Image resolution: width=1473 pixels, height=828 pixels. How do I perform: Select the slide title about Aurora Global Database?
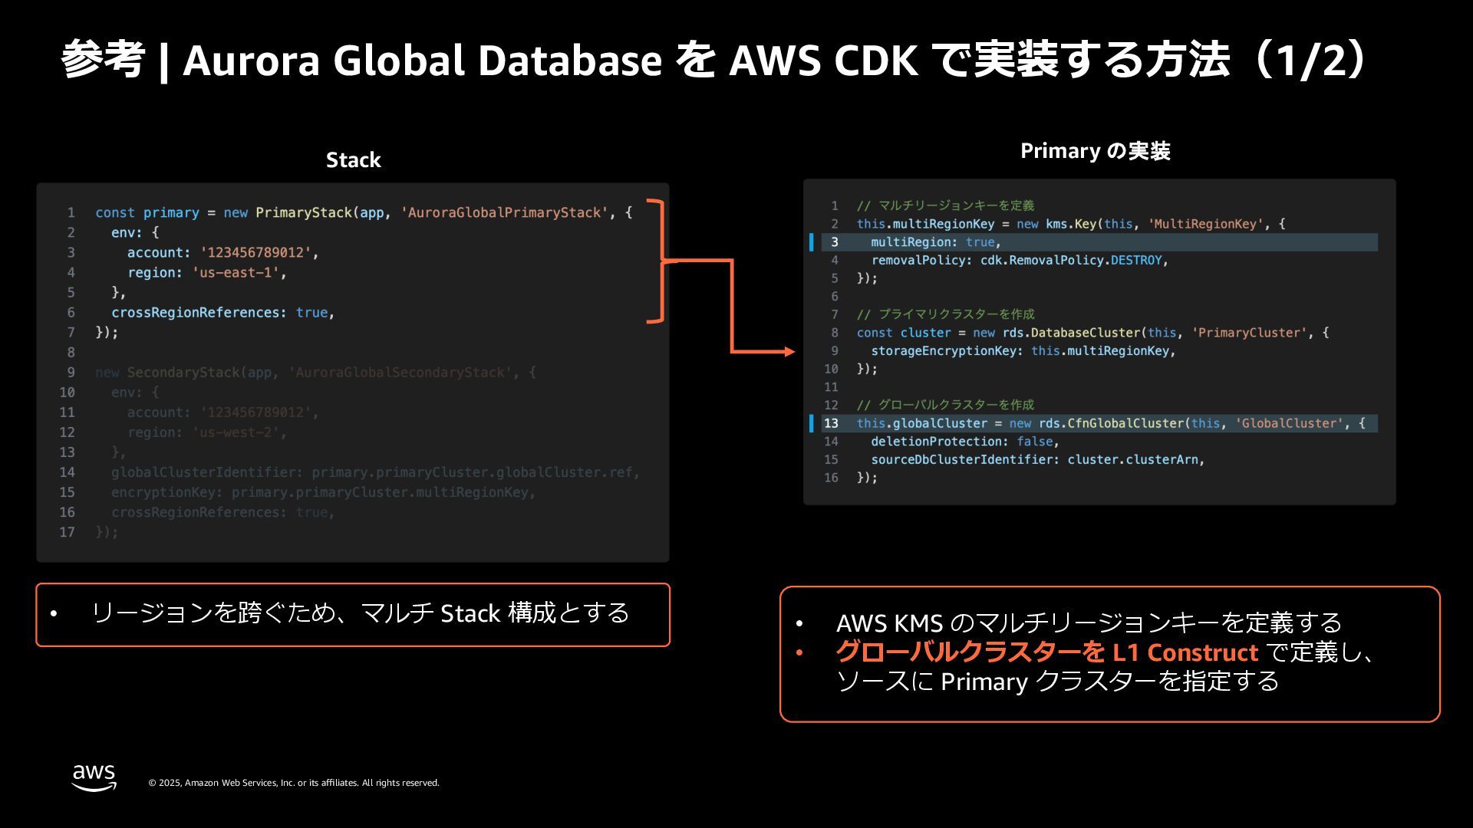[x=714, y=61]
